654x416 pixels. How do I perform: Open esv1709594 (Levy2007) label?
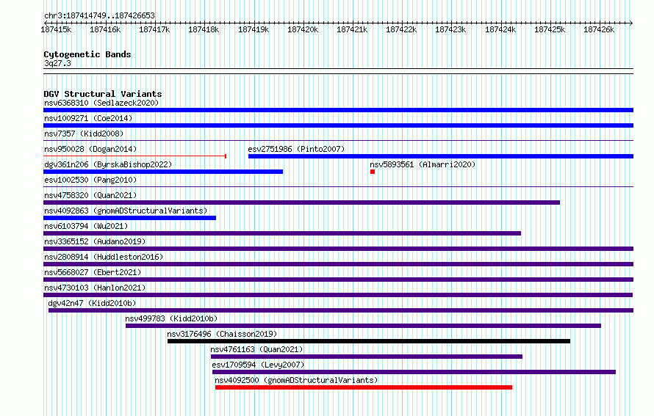pyautogui.click(x=258, y=365)
